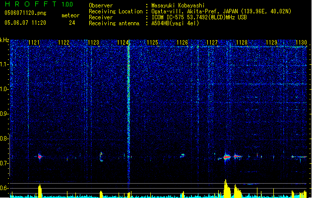
Task: Click the tall yellow power peak near 1127
Action: (x=227, y=189)
